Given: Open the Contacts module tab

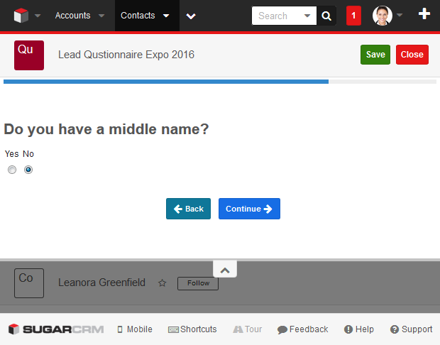Looking at the screenshot, I should (138, 16).
